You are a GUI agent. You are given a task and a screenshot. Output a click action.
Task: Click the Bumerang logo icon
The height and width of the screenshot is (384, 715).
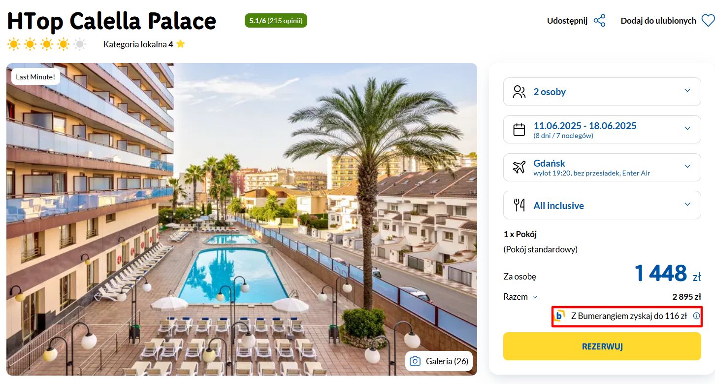560,316
